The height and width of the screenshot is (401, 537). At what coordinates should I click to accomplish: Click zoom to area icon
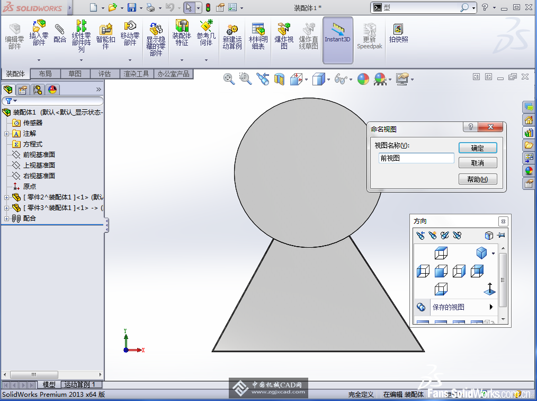pos(245,79)
